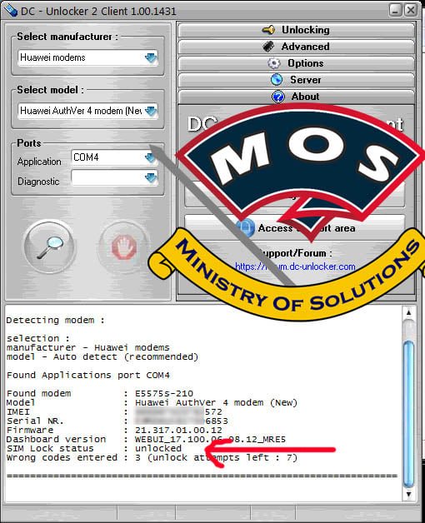Click the globe icon beside Server

tap(277, 80)
